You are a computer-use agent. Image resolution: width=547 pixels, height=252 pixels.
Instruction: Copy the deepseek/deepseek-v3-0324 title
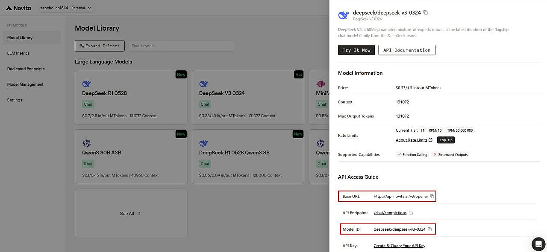click(x=426, y=12)
